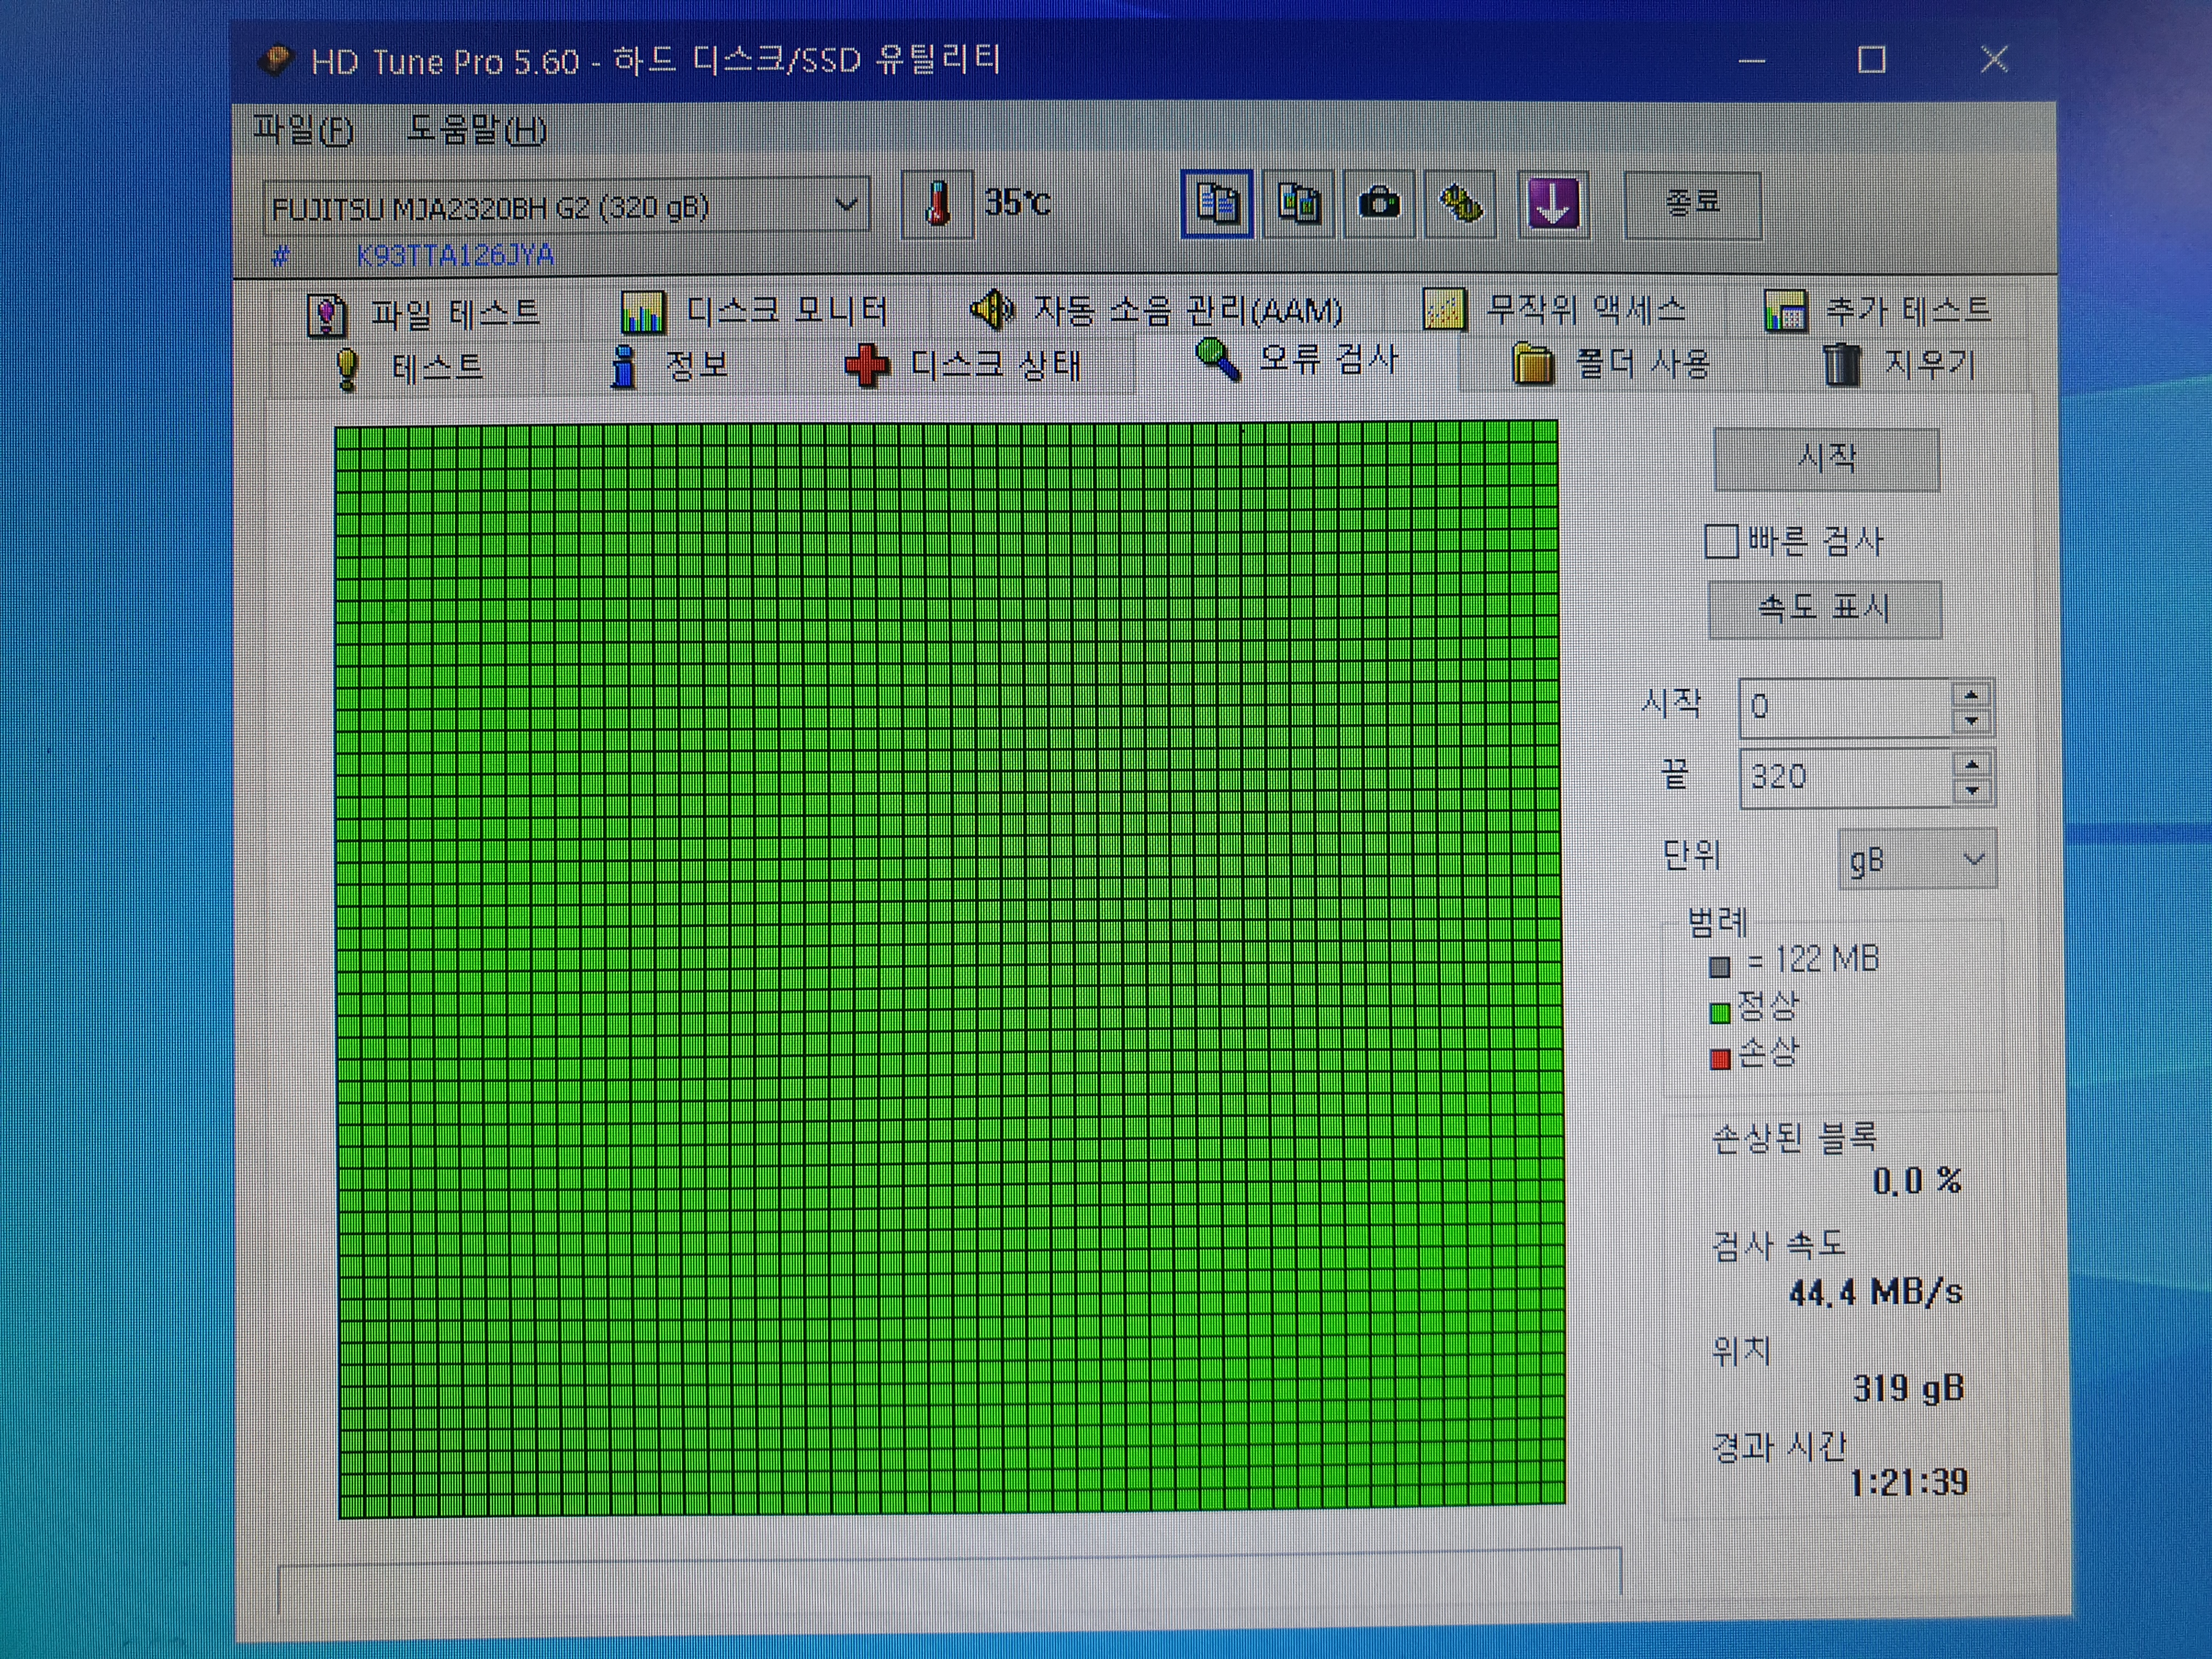
Task: Maximize the HD Tune Pro window
Action: tap(1871, 60)
